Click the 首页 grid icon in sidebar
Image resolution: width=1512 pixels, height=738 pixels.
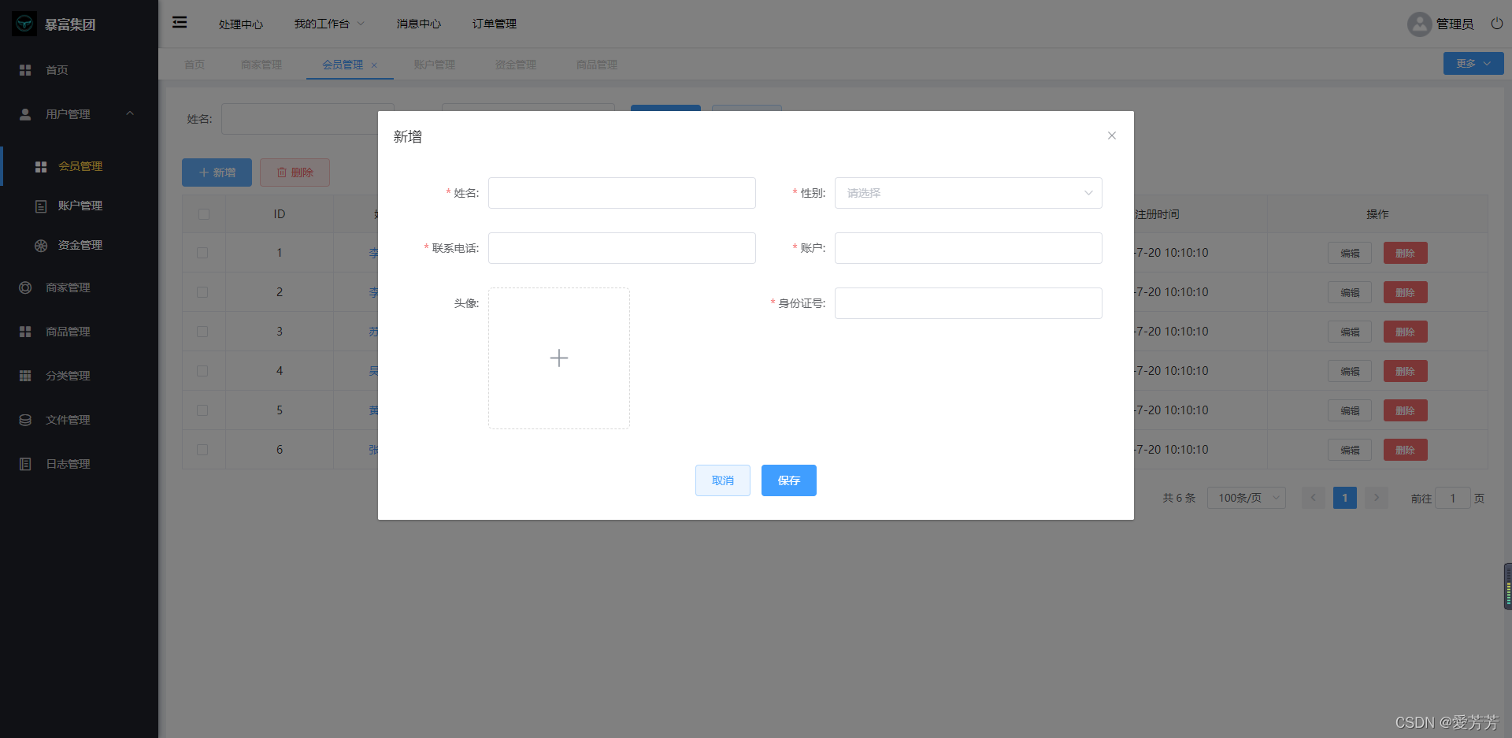tap(25, 70)
